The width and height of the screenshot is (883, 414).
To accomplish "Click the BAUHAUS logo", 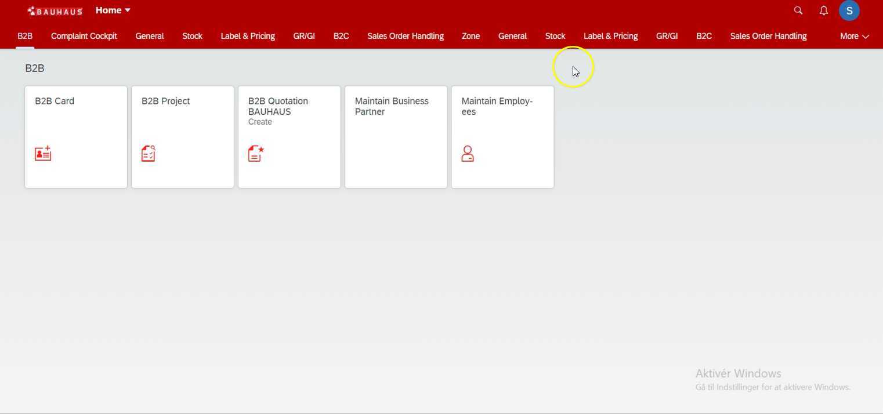I will (x=55, y=11).
